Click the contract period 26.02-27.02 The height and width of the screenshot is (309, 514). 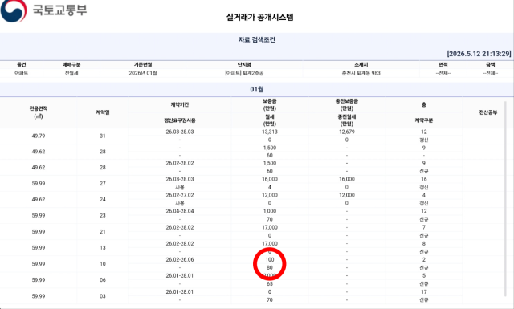tap(180, 195)
